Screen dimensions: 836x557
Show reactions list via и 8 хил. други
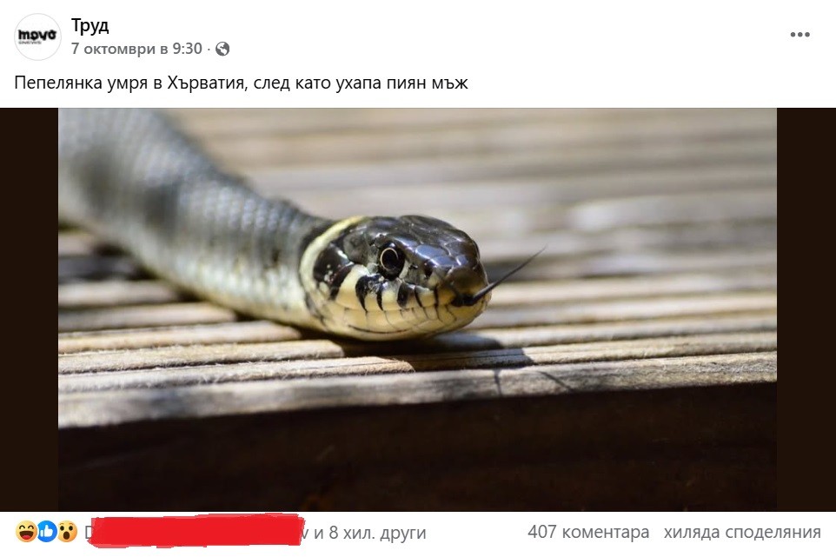[370, 533]
